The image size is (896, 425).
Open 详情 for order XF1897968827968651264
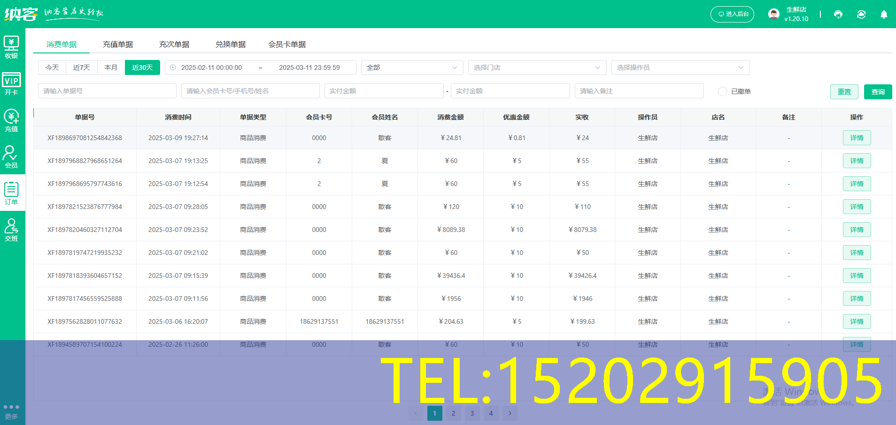[857, 161]
